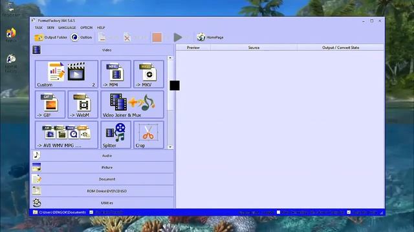This screenshot has height=232, width=414.
Task: Open the Custom video conversion tile
Action: coord(66,74)
